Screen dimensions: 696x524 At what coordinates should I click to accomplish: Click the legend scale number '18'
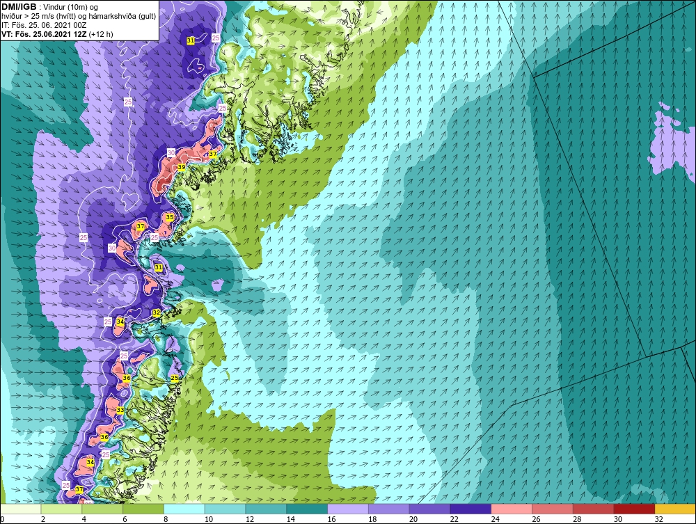click(372, 519)
